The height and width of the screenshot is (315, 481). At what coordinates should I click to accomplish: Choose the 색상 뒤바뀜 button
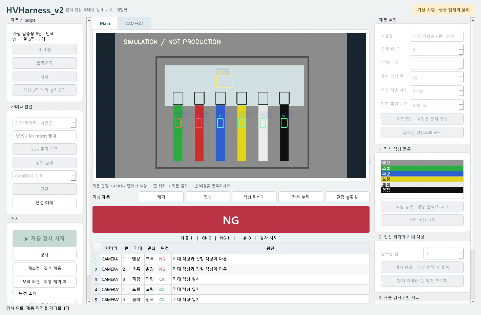point(254,197)
